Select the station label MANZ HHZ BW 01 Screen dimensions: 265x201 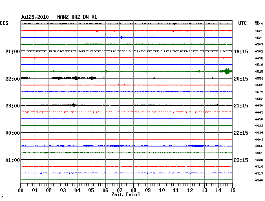77,17
